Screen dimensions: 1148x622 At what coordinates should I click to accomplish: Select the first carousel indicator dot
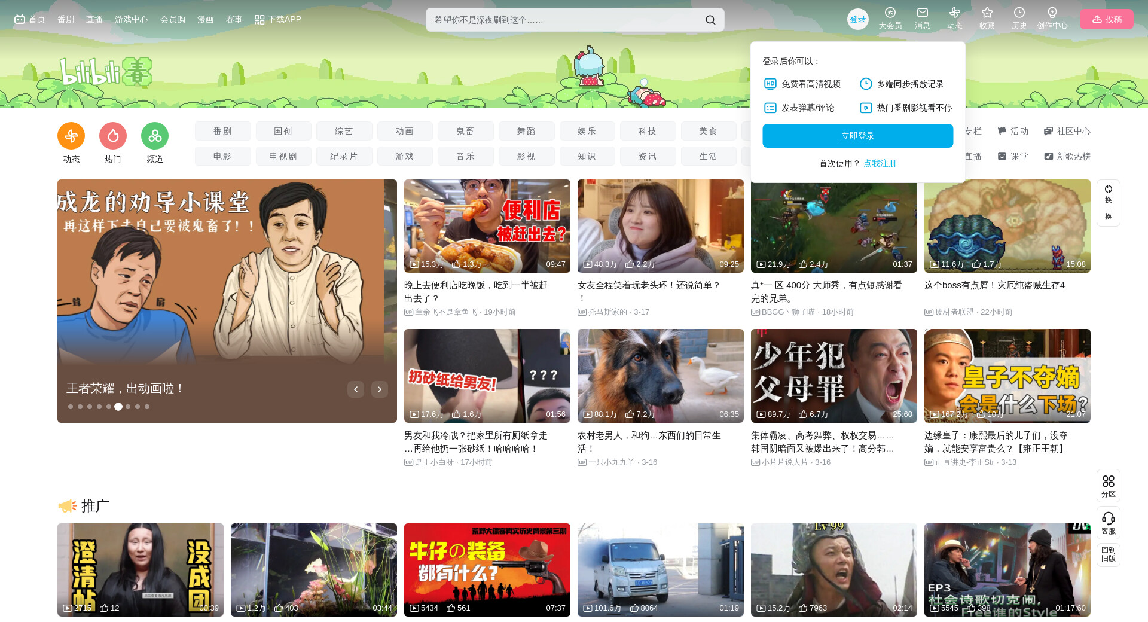[71, 407]
